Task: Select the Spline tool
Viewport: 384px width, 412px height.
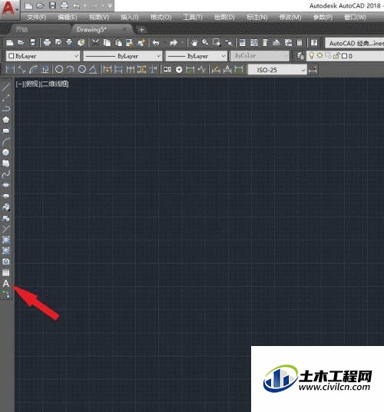Action: (6, 174)
